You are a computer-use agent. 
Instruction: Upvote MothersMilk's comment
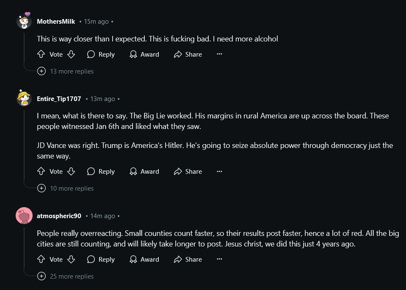click(x=41, y=54)
